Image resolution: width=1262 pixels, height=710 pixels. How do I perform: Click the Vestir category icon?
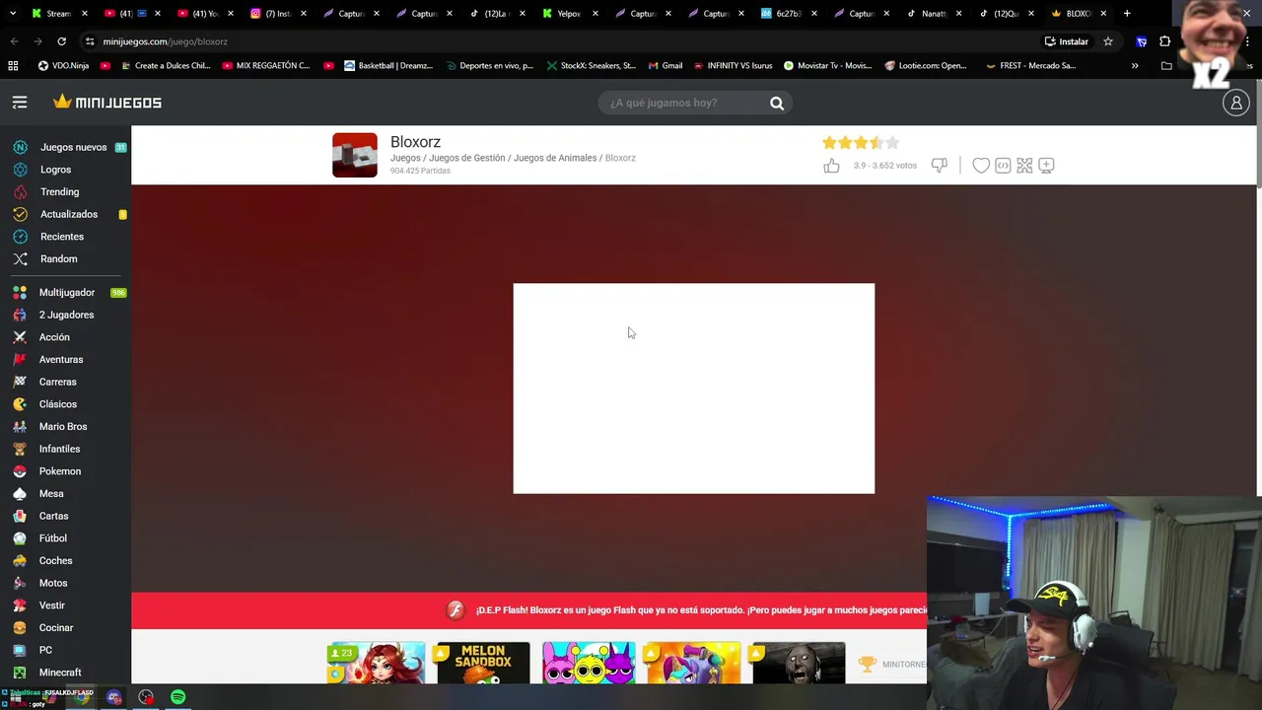[x=20, y=605]
